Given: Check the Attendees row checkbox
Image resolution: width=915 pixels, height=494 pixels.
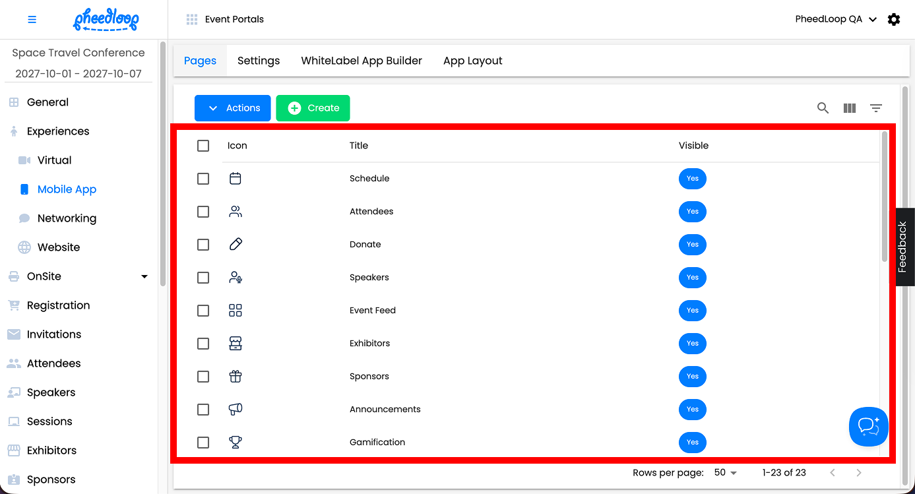Looking at the screenshot, I should pos(203,212).
